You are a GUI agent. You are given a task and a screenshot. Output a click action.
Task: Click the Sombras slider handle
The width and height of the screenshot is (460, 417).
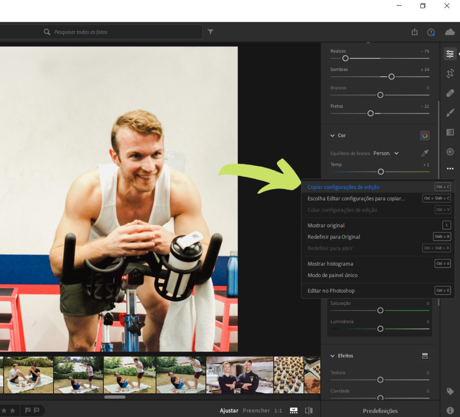391,77
